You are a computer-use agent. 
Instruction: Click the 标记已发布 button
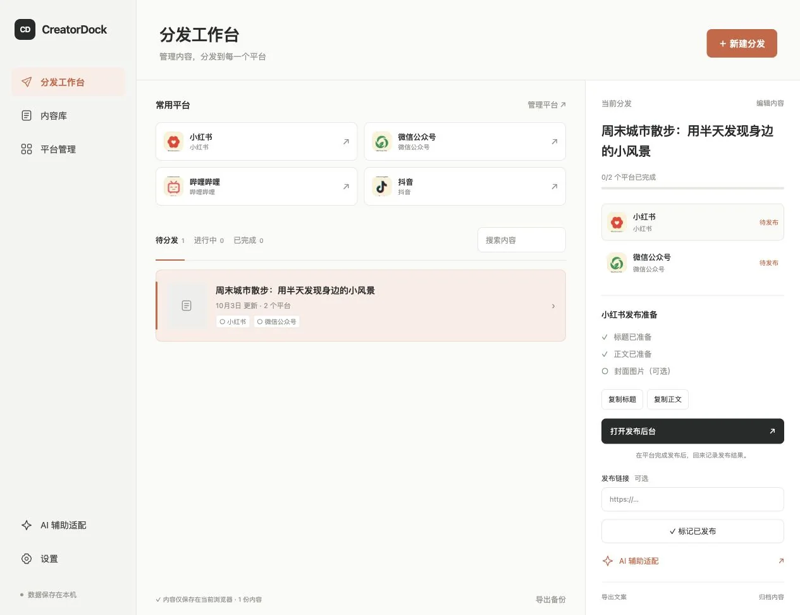pos(692,531)
